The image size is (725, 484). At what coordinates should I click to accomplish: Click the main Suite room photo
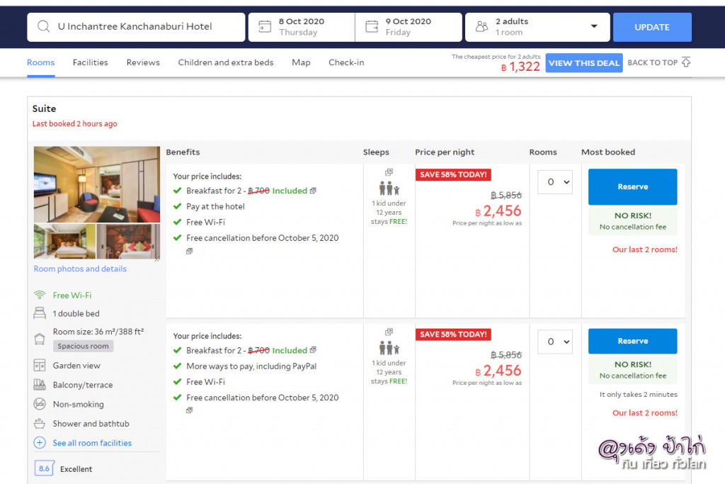pos(97,184)
